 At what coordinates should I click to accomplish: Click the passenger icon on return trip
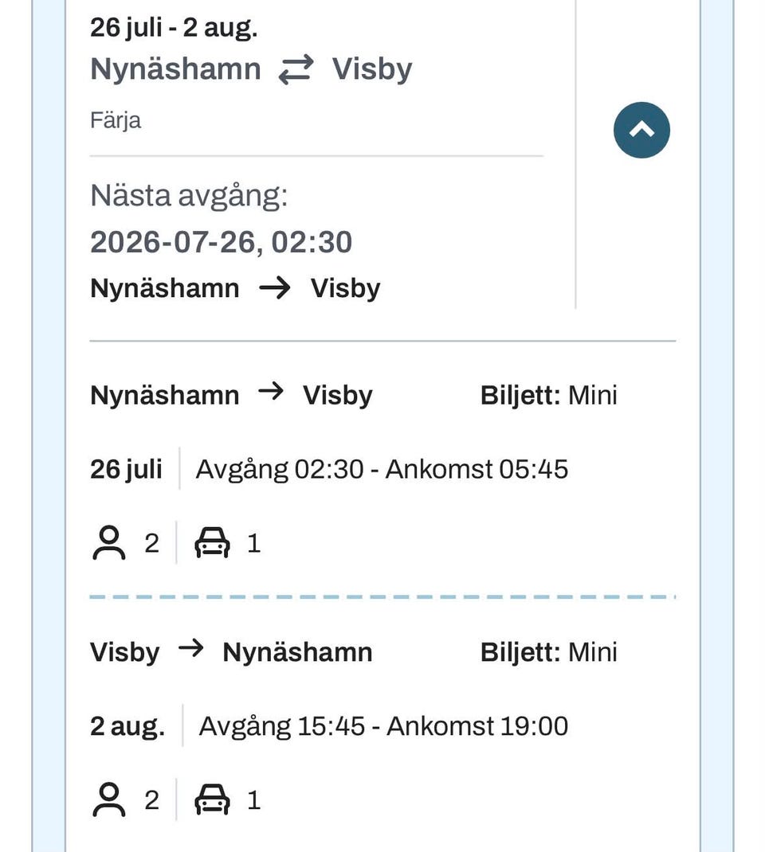click(x=109, y=799)
